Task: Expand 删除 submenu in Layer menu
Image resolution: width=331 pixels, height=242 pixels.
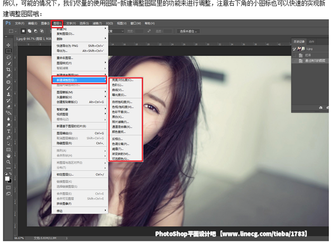Action: 79,39
